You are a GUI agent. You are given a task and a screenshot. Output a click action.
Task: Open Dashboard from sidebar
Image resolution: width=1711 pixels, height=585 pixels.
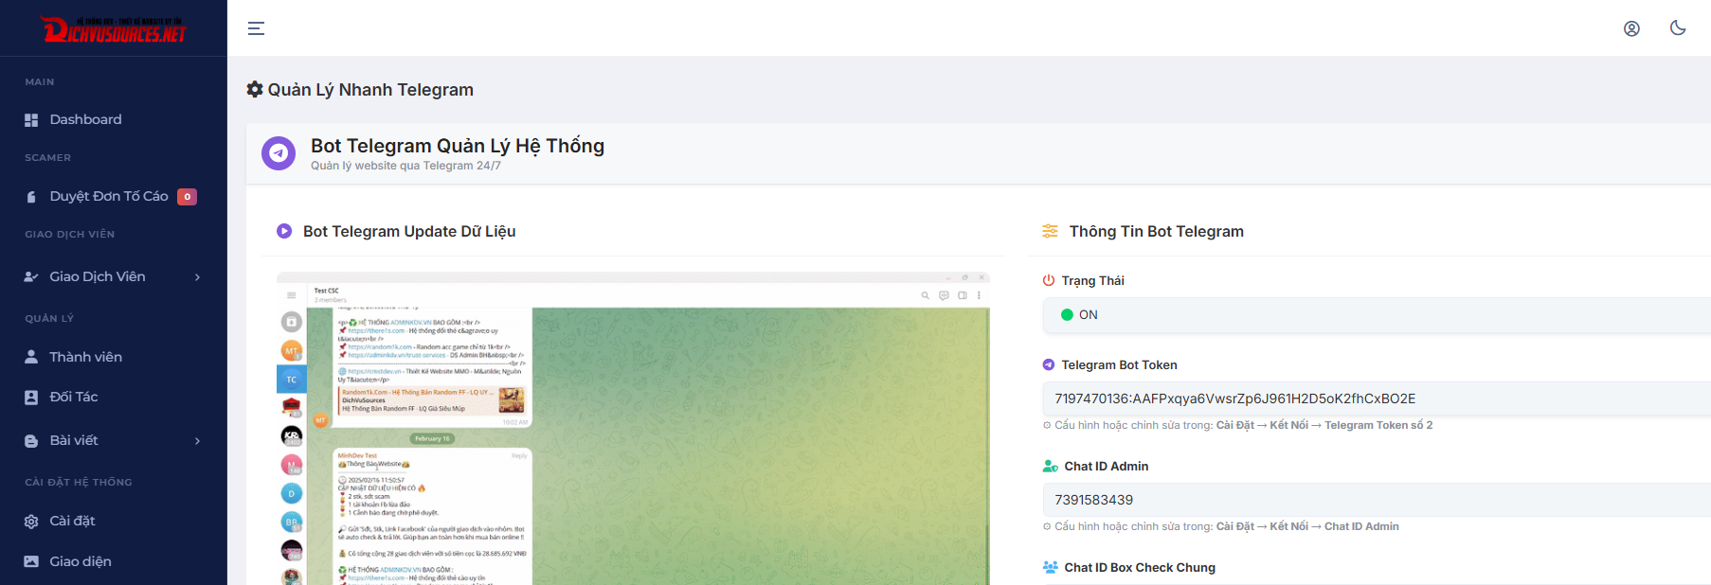pos(85,119)
